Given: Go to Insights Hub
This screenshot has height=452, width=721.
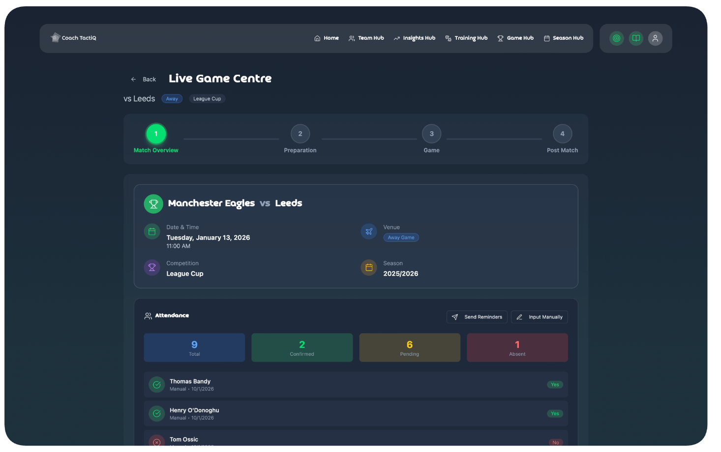Looking at the screenshot, I should (x=415, y=38).
